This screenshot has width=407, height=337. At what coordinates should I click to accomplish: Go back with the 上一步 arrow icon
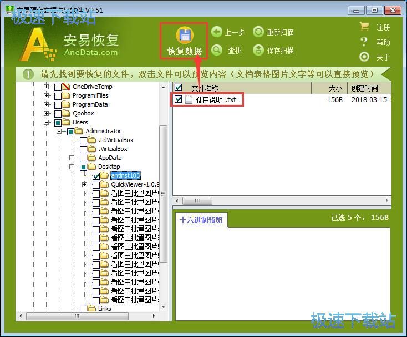point(216,32)
